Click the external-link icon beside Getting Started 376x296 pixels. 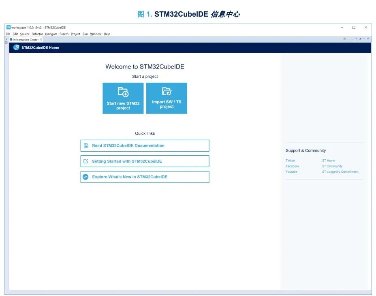85,161
